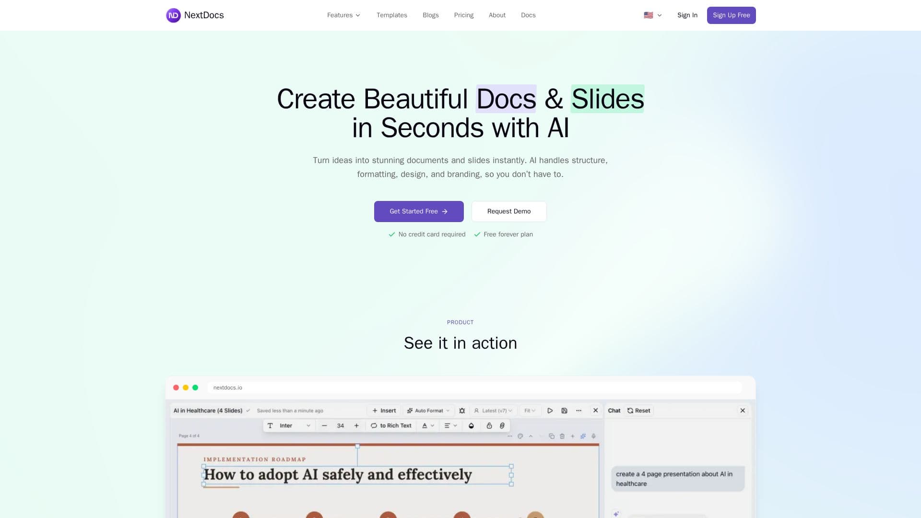Screen dimensions: 921x518
Task: Click the link attachment icon
Action: click(x=502, y=426)
